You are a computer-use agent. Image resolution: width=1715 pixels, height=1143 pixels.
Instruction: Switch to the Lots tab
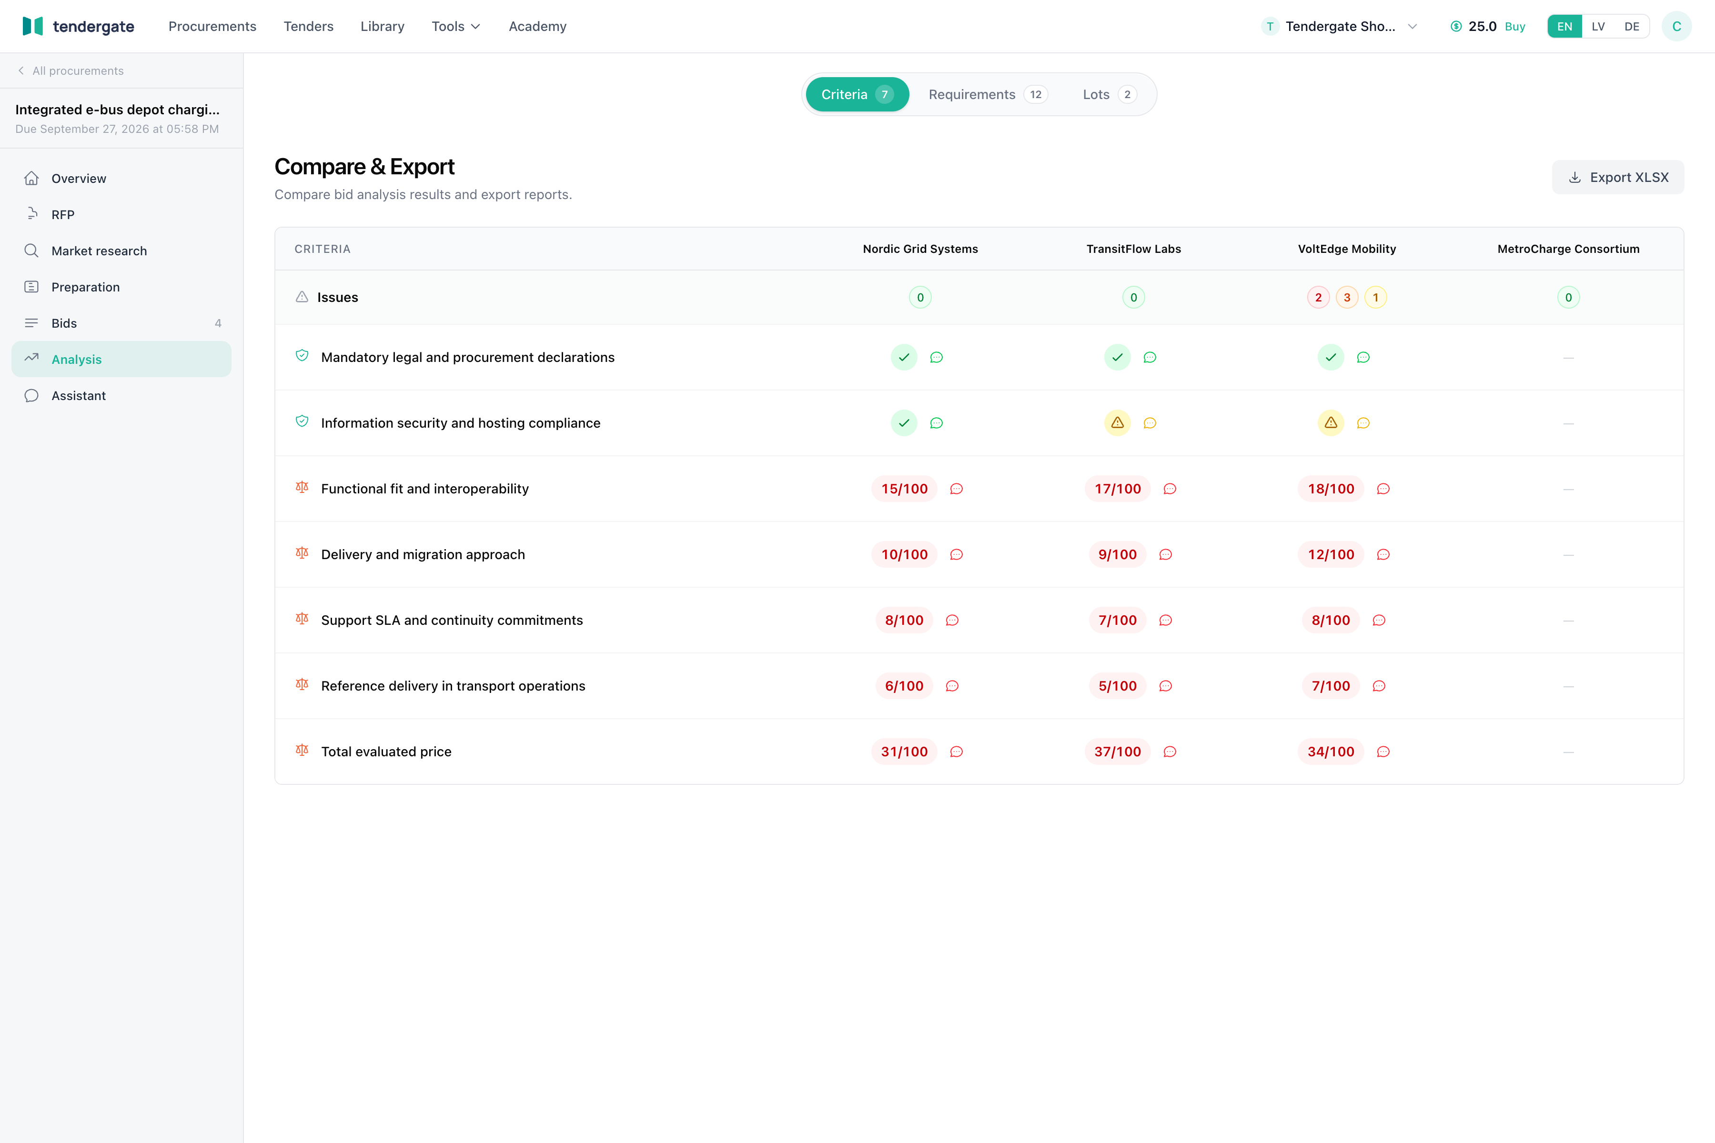[x=1109, y=94]
